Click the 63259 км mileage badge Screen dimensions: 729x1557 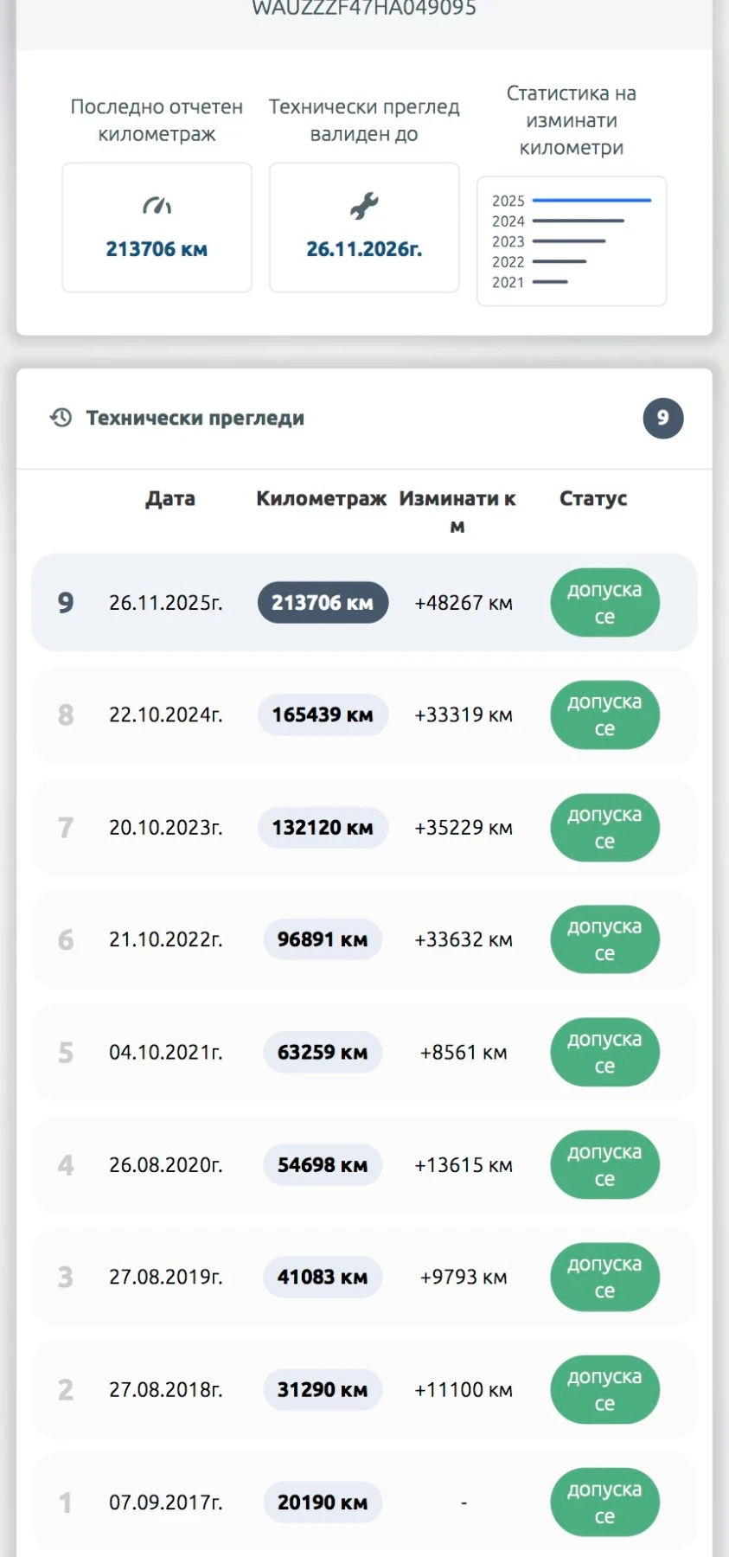tap(323, 1053)
